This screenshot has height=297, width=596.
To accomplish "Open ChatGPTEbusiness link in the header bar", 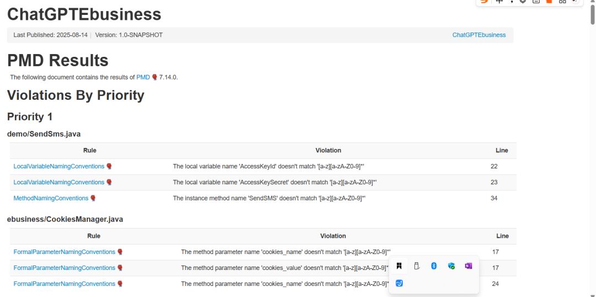I will [x=479, y=35].
